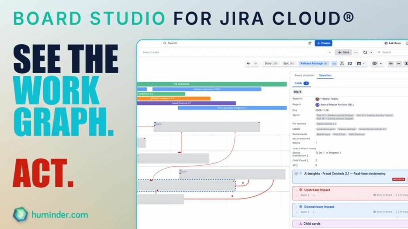Open the three-dot more options menu
Screen dimensions: 408x229
(356, 52)
